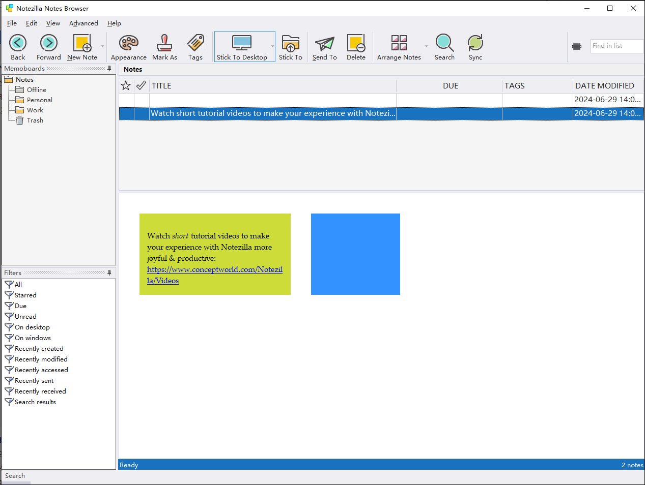
Task: Select the blue note thumbnail
Action: tap(355, 254)
